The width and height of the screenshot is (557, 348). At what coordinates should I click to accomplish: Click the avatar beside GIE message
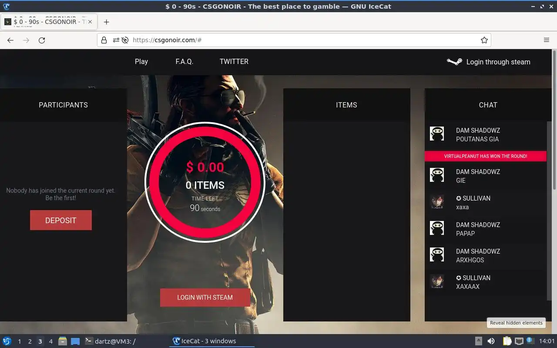tap(437, 175)
